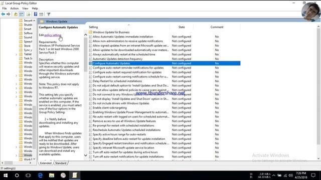Go up one level with the folder icon
The height and width of the screenshot is (180, 321).
tap(16, 14)
